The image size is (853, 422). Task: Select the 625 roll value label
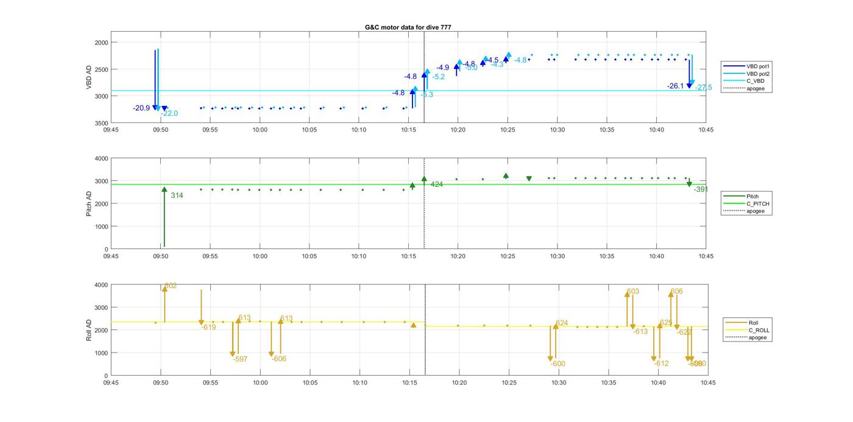pyautogui.click(x=666, y=323)
